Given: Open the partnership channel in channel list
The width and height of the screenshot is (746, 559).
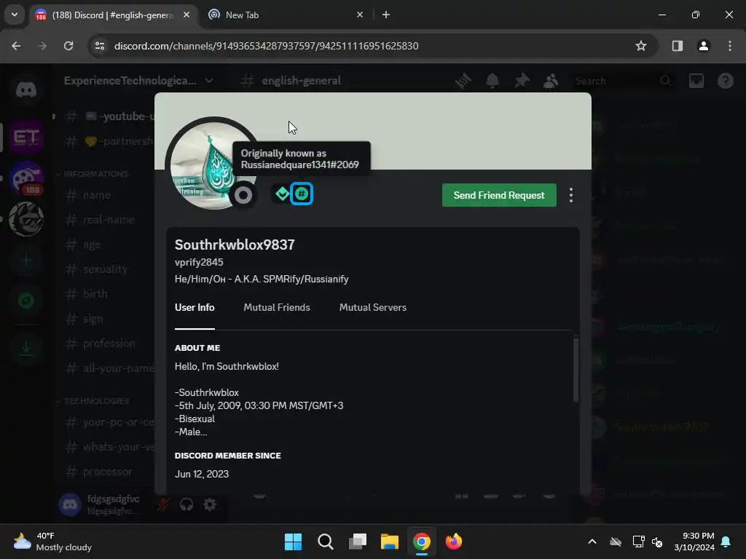Looking at the screenshot, I should tap(109, 141).
